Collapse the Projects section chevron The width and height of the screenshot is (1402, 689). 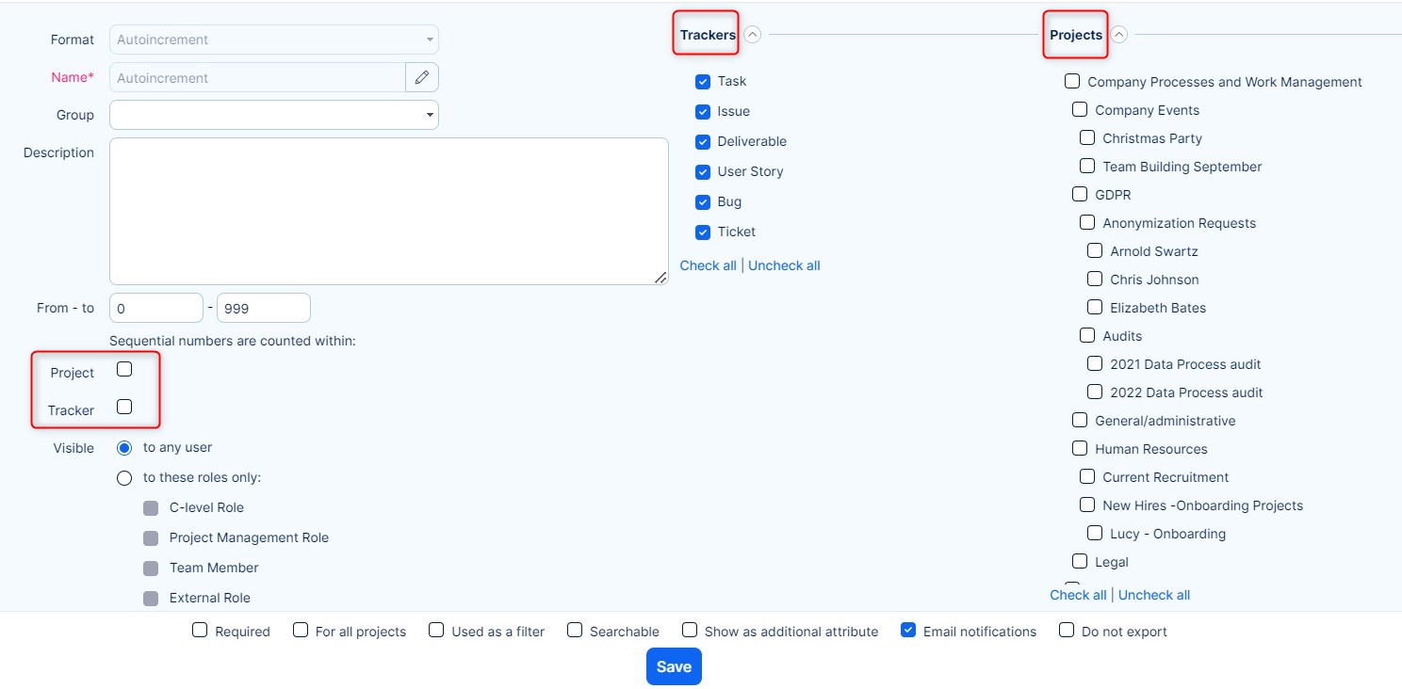(1118, 35)
